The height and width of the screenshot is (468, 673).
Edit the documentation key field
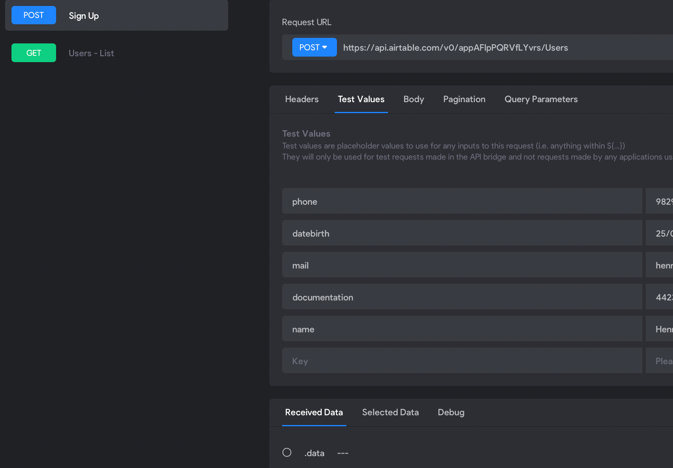(462, 297)
